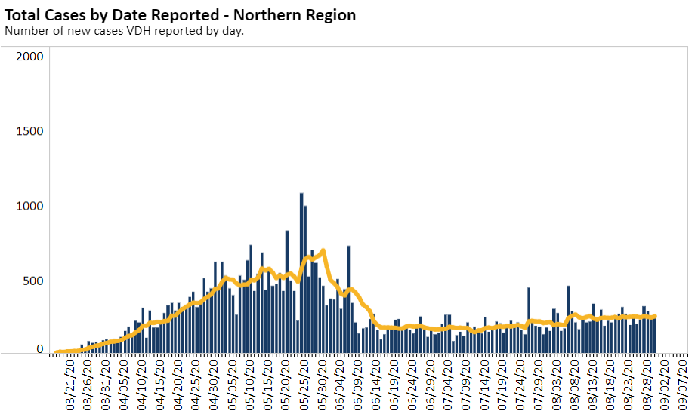Click the subtitle about new cases VDH reported
695x414 pixels.
[x=125, y=31]
